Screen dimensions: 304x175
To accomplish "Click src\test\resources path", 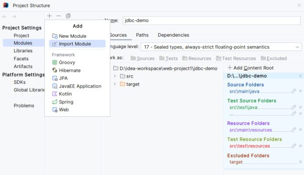I will tap(250, 146).
